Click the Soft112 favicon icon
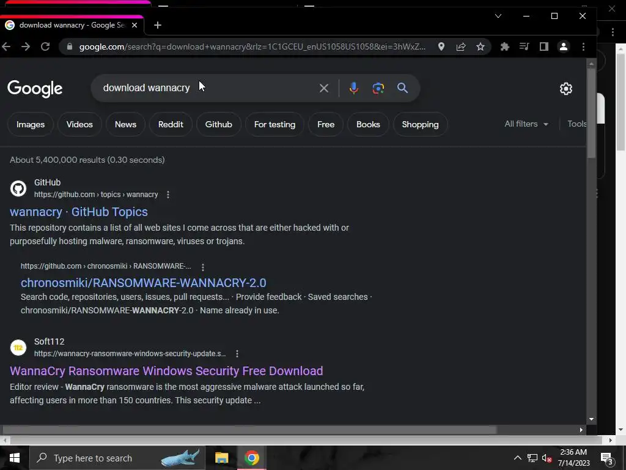The width and height of the screenshot is (626, 470). pyautogui.click(x=18, y=348)
